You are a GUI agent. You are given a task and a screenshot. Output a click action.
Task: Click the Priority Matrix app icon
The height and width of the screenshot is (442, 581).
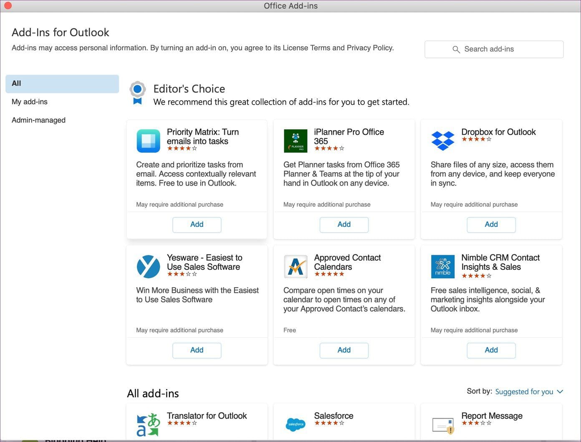(x=148, y=141)
